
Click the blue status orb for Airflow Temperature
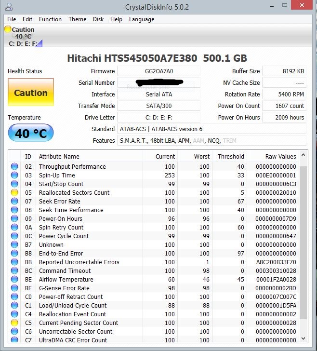click(x=14, y=279)
